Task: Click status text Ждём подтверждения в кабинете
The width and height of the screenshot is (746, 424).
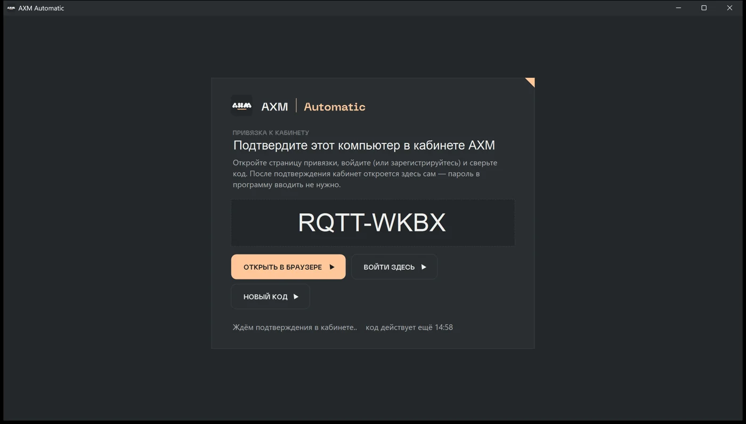Action: (x=295, y=327)
